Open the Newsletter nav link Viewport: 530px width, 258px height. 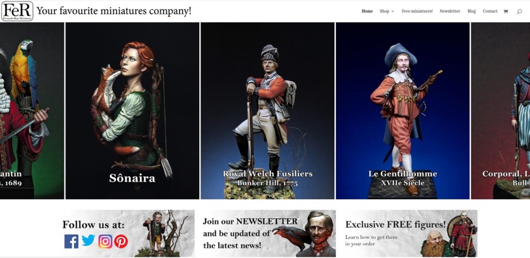450,11
